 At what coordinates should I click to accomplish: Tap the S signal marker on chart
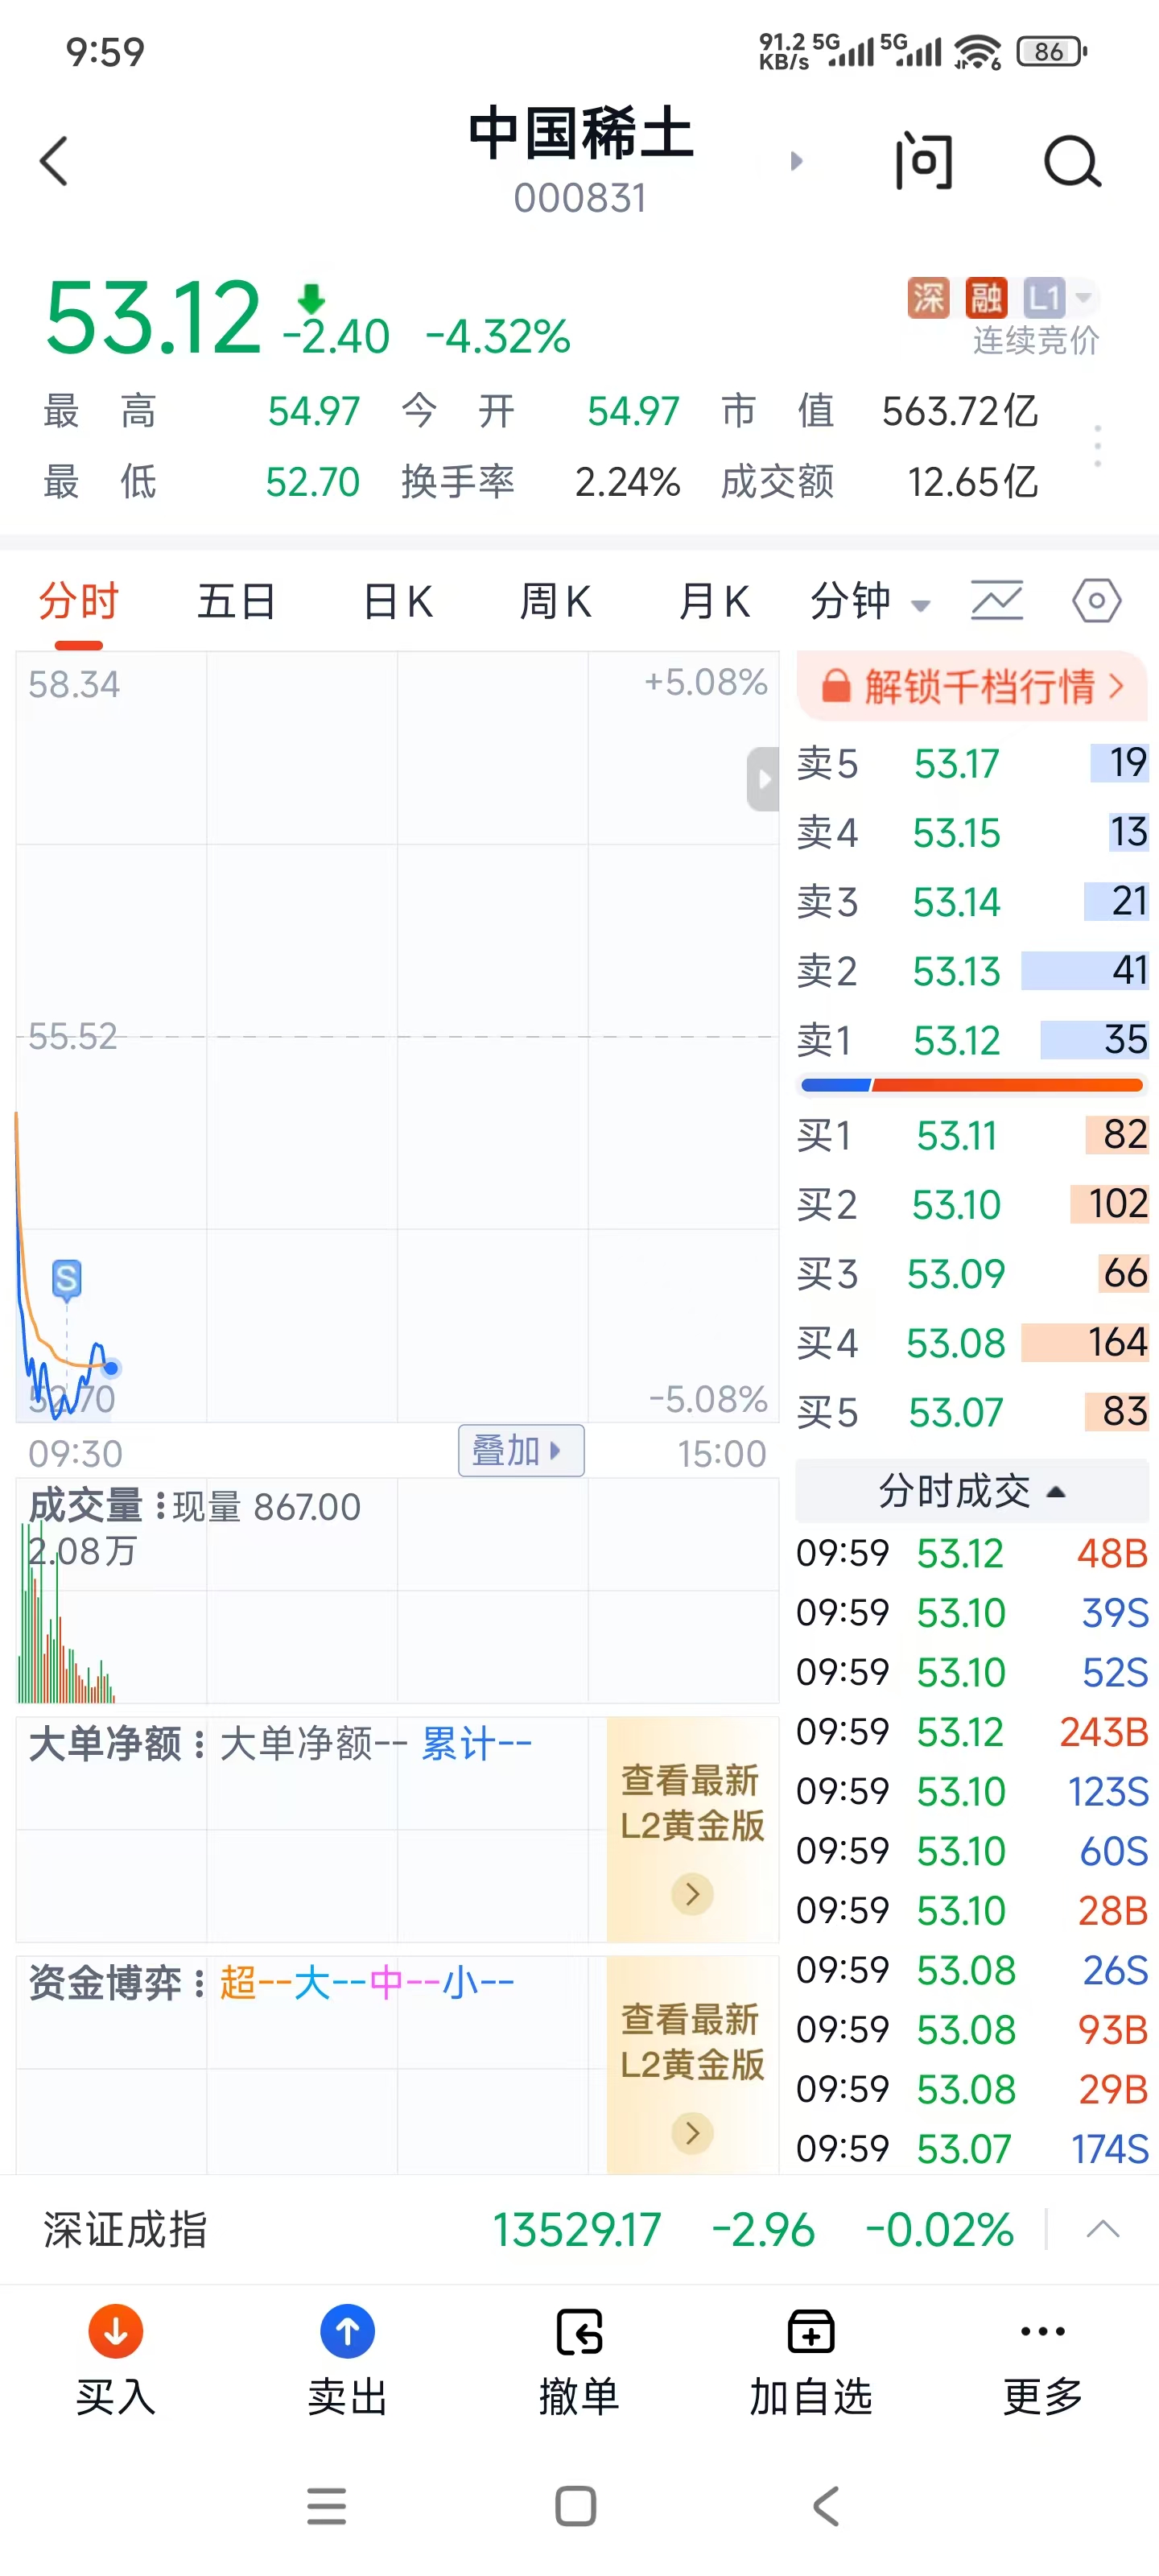[x=66, y=1279]
